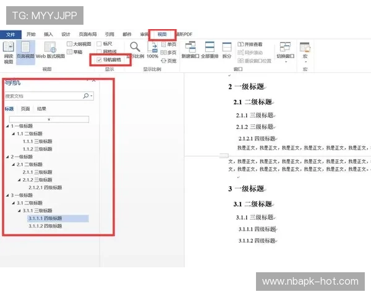The width and height of the screenshot is (371, 297).
Task: Enable View Side by Side (并排查看)
Action: pos(250,45)
